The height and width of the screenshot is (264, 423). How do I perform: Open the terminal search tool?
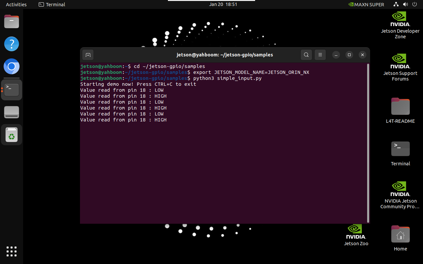(x=306, y=55)
